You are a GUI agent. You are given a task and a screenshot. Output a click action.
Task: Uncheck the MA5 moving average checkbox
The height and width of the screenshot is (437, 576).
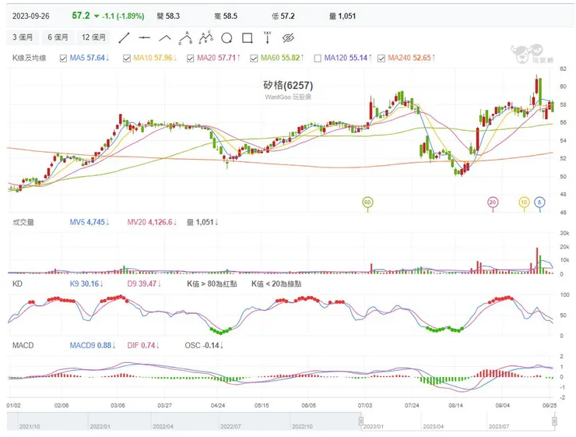[64, 58]
